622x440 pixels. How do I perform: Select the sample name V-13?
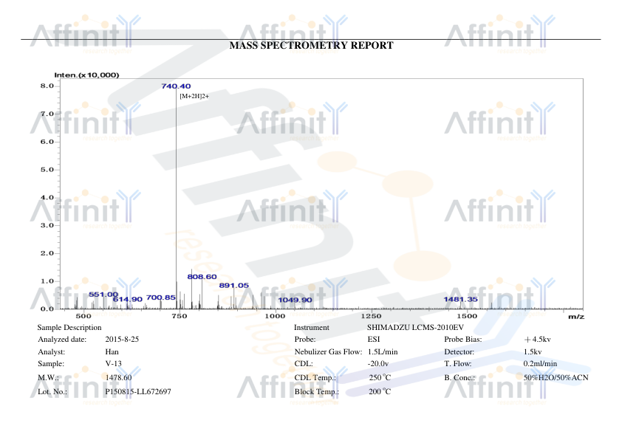click(114, 363)
